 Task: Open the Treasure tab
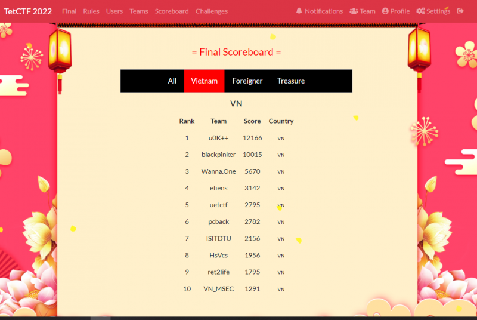tap(291, 81)
